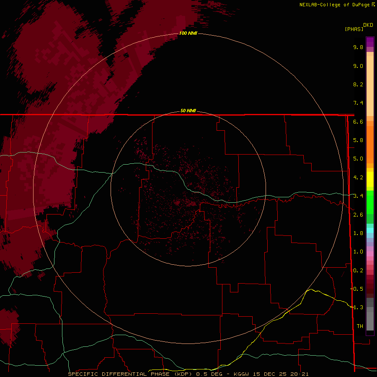
Task: Click the yellow band of the color scale
Action: 370,179
